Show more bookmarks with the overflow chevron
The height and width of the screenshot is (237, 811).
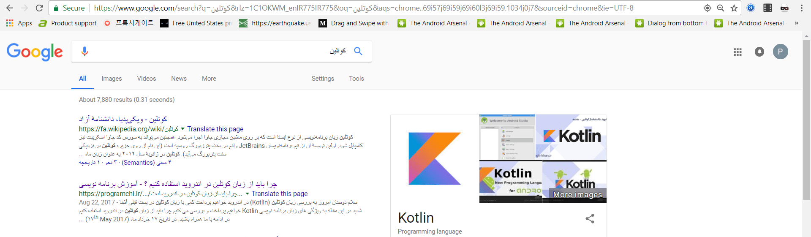[797, 23]
